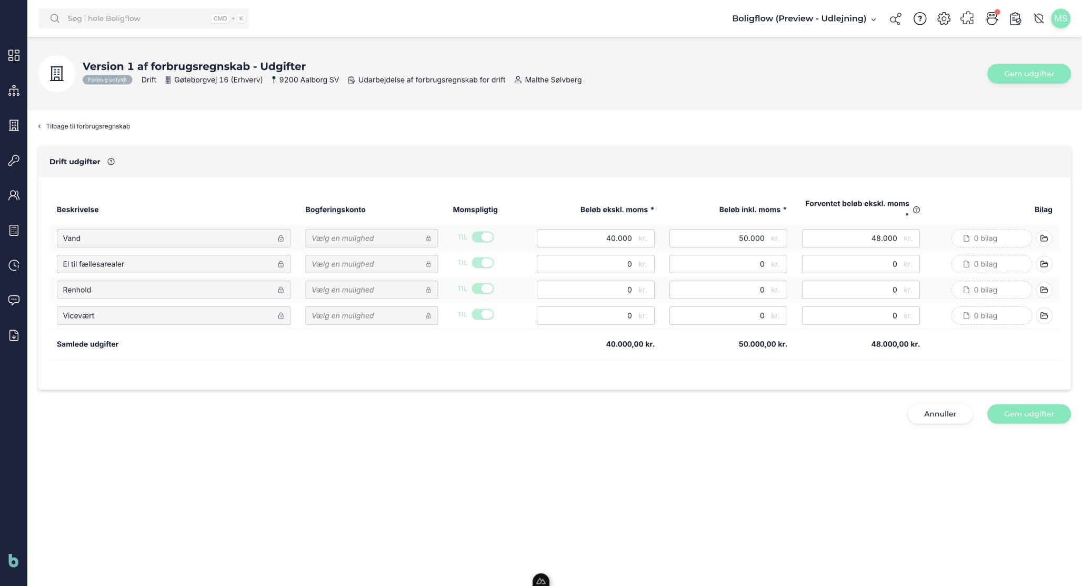
Task: Open the buildings icon in sidebar
Action: (14, 125)
